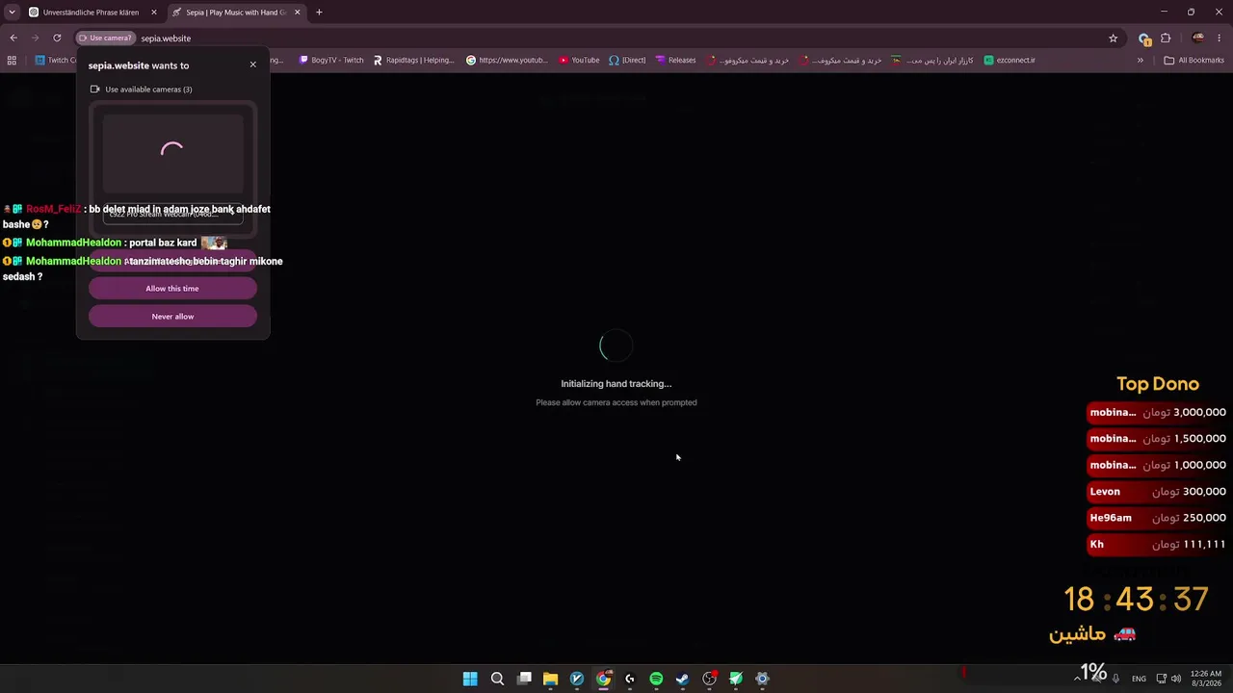Viewport: 1233px width, 693px height.
Task: Open the tab search dropdown arrow
Action: tap(12, 13)
